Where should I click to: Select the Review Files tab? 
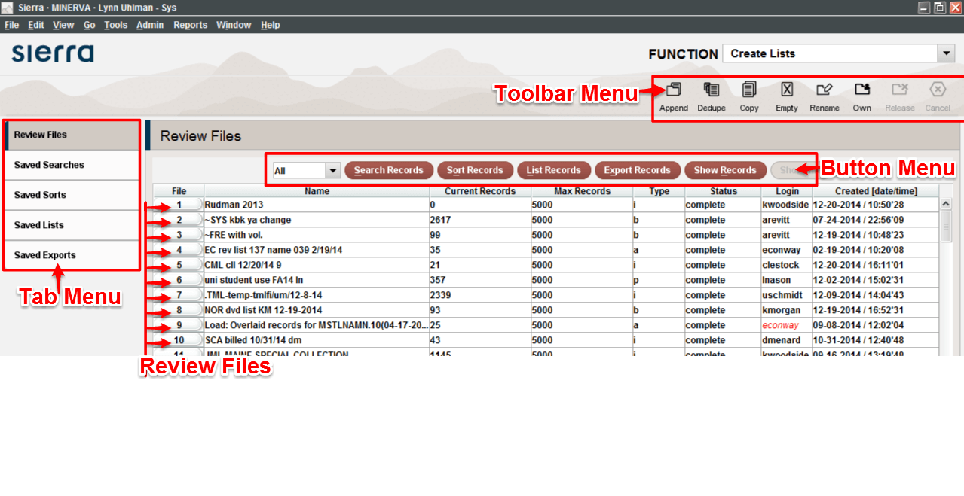coord(72,135)
